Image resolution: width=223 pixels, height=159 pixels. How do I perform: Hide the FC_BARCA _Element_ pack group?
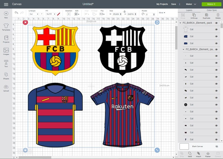tap(216, 23)
